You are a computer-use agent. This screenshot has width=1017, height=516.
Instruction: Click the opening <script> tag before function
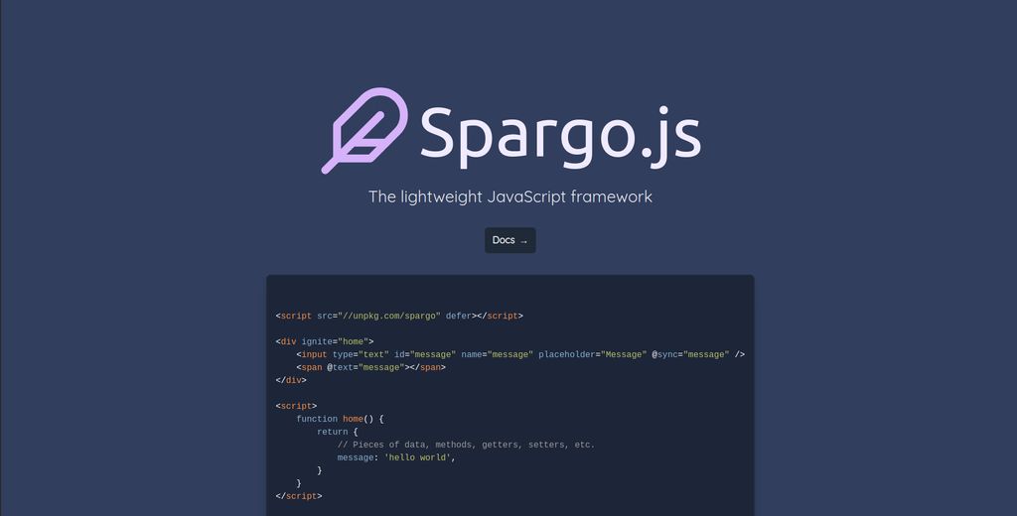296,406
